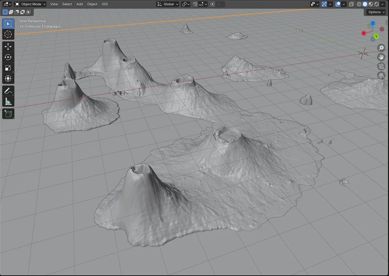389x276 pixels.
Task: Open the Select menu
Action: 67,4
